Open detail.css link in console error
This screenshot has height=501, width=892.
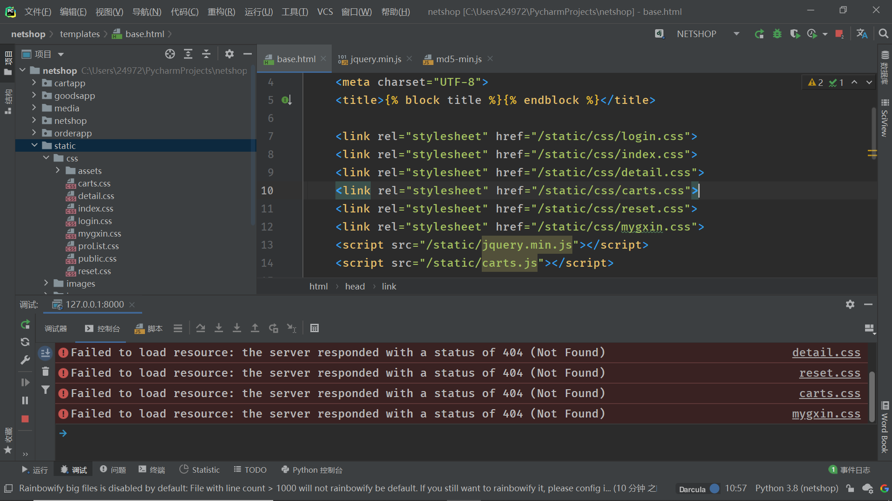pyautogui.click(x=826, y=353)
